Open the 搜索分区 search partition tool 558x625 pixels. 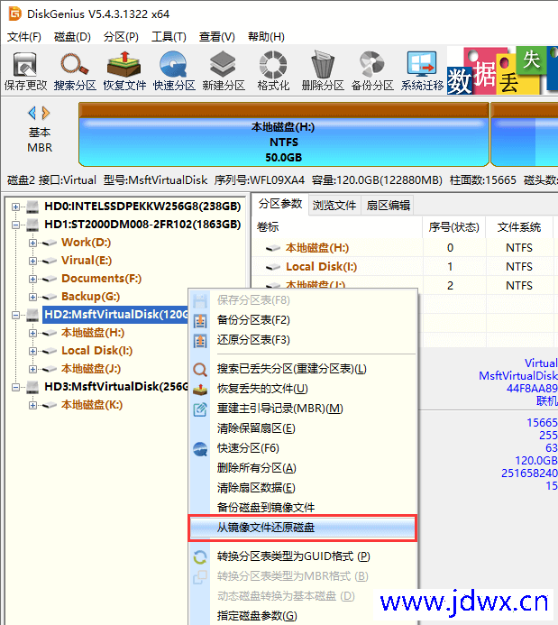[75, 71]
